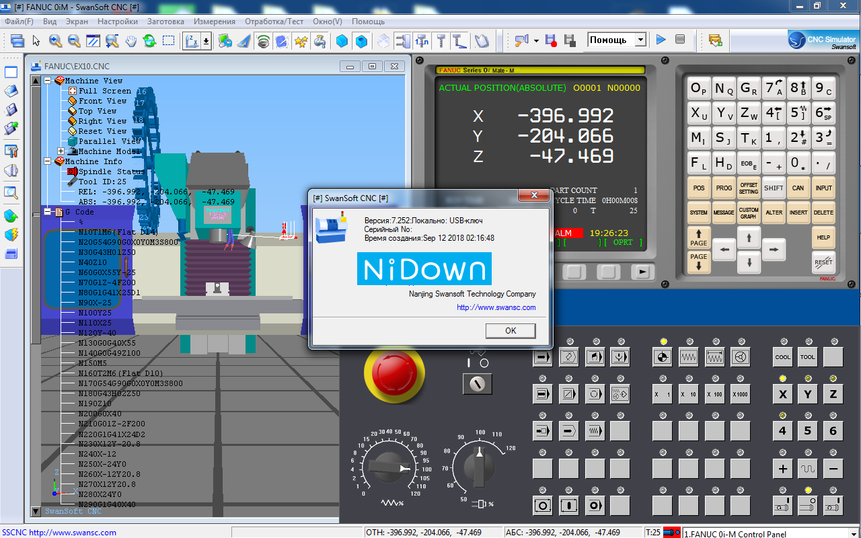Screen dimensions: 861x538
Task: Select the X 1 increment key
Action: pyautogui.click(x=663, y=394)
